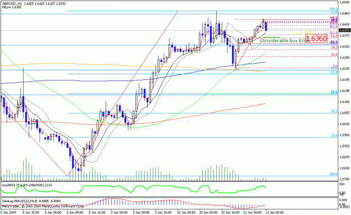Click the blue 38.2 Fibonacci label near 1.6055
351x215 pixels.
click(x=334, y=111)
